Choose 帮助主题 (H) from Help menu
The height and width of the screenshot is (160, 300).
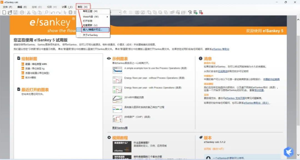(x=90, y=11)
